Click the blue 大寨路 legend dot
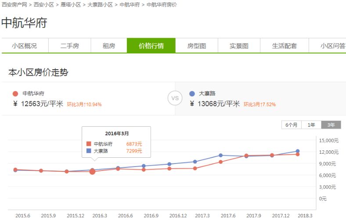The height and width of the screenshot is (220, 346). (192, 94)
